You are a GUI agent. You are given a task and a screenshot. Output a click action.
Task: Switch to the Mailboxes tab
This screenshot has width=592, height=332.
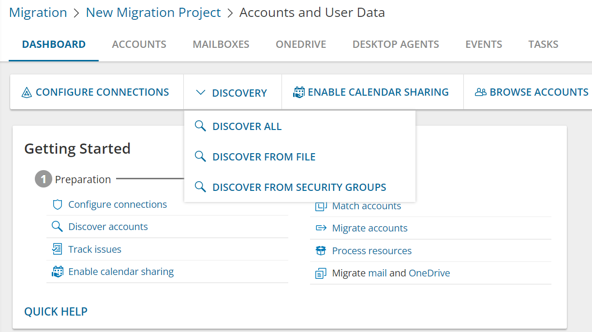point(221,44)
